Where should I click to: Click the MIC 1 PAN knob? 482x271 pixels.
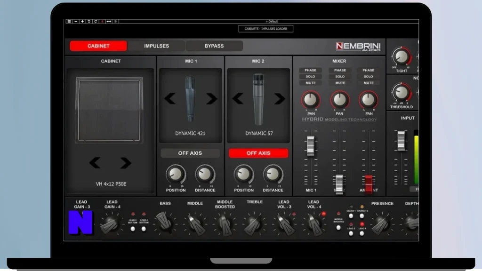click(x=311, y=100)
